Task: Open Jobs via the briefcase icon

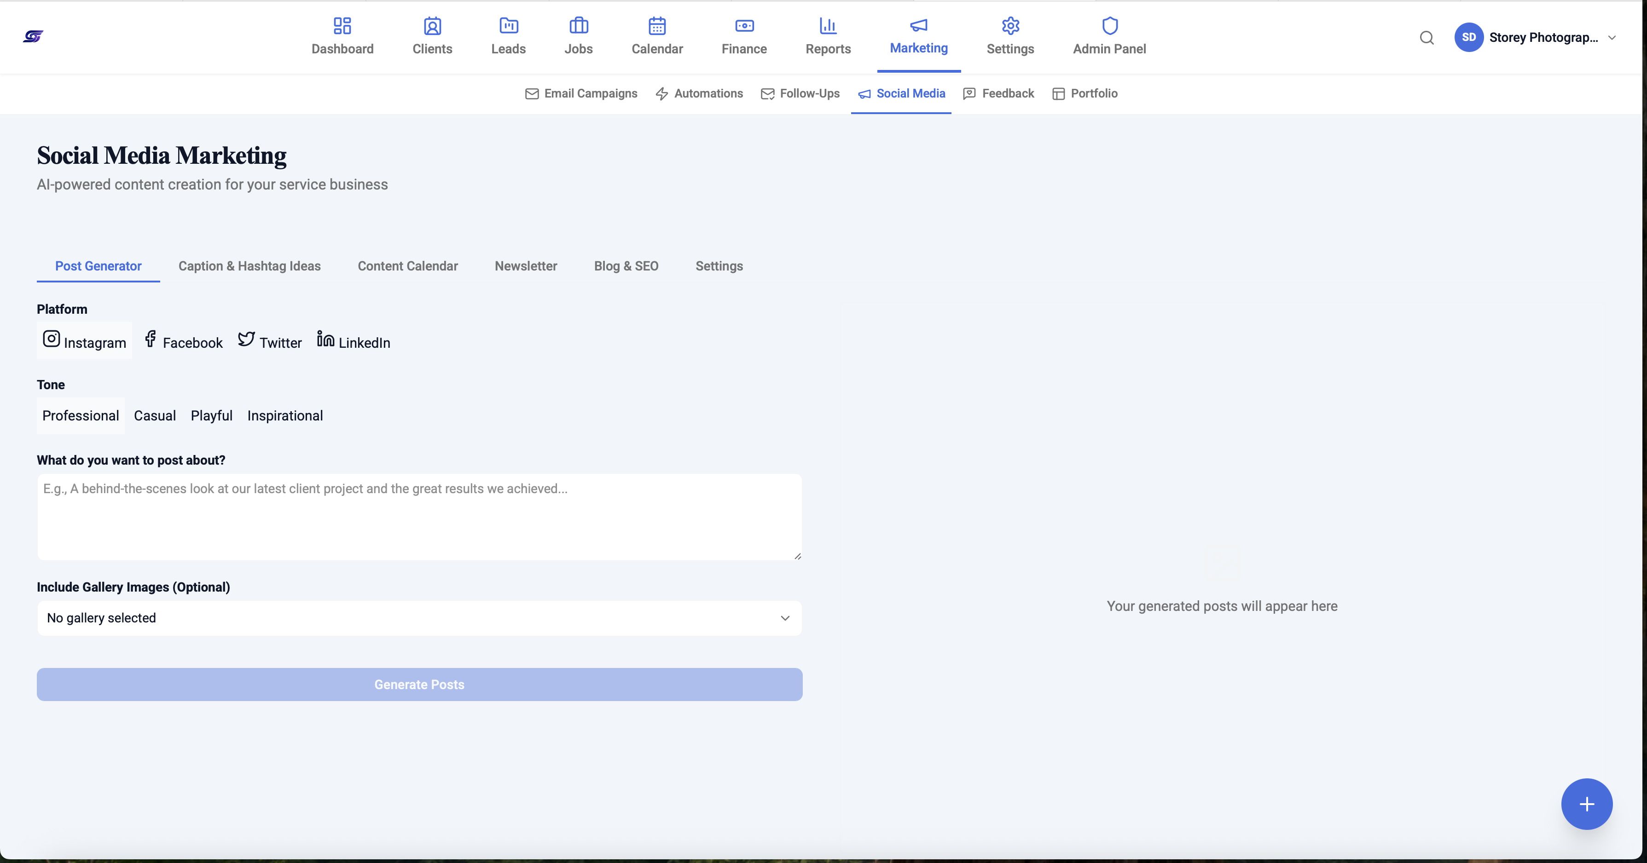Action: (x=579, y=26)
